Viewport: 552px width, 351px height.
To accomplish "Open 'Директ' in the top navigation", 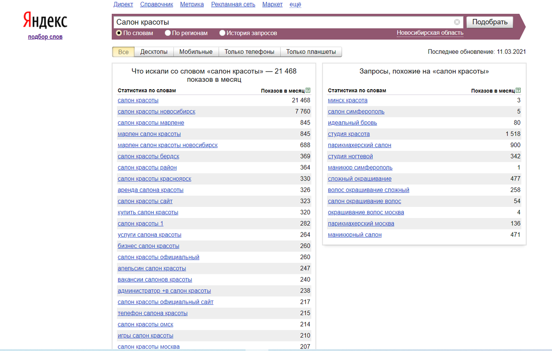I will pos(123,5).
